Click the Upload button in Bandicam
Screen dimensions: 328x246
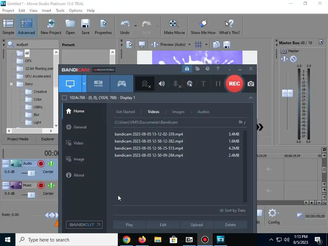click(197, 225)
